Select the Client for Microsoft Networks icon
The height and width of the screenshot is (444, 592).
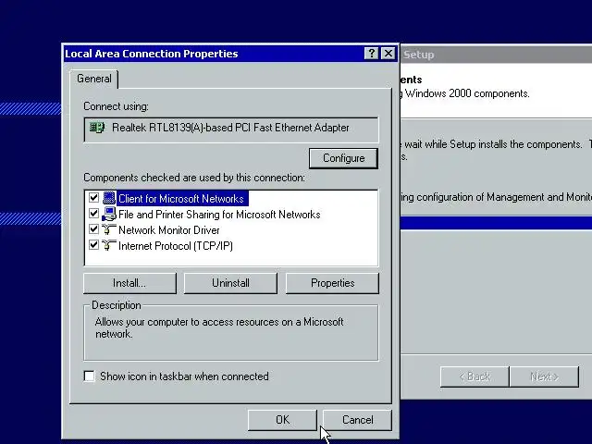[x=109, y=198]
